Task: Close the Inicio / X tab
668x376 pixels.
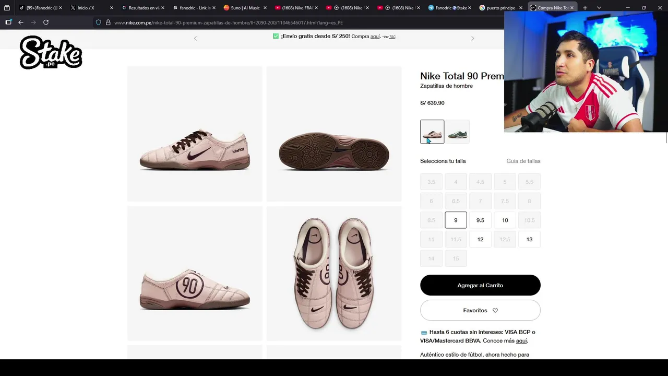Action: click(111, 8)
